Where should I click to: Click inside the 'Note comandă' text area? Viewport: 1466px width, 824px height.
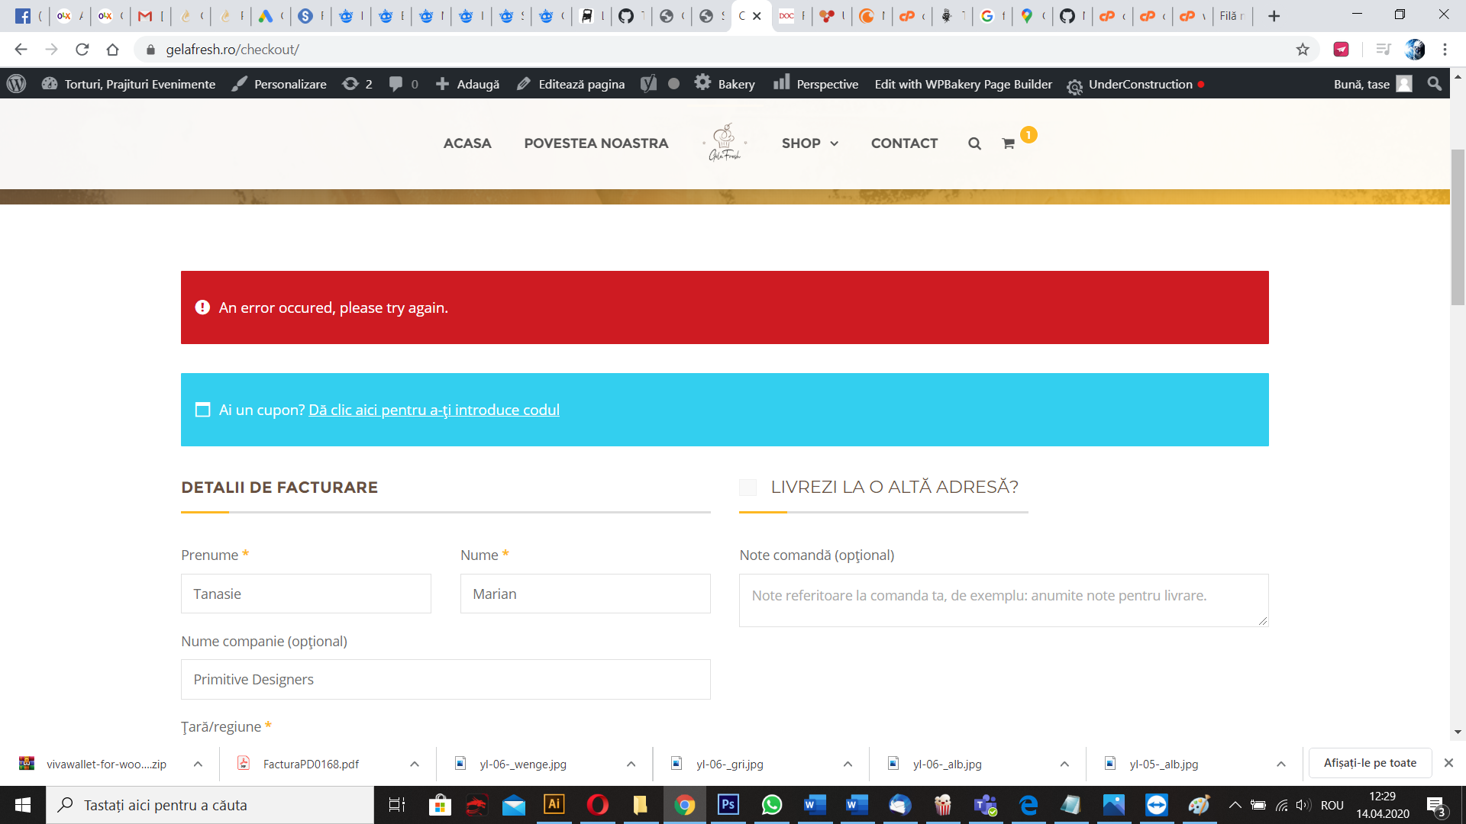click(1003, 600)
